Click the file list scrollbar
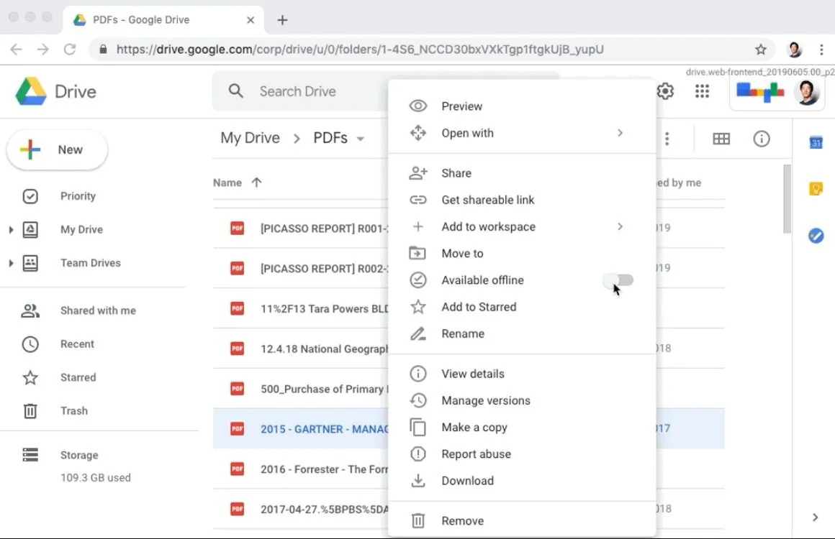Screen dimensions: 835x539 787,199
